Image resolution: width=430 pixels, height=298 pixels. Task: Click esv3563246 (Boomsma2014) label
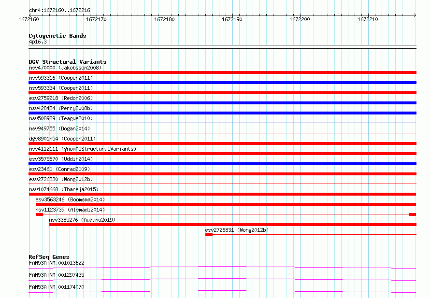[70, 199]
